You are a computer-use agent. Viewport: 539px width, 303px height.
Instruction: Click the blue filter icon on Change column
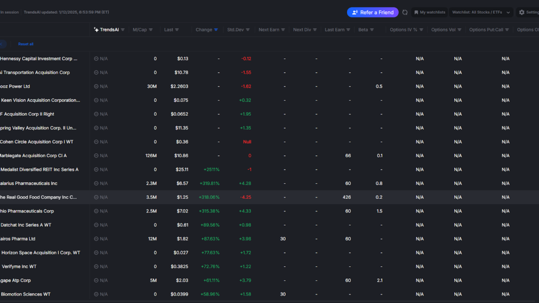(x=216, y=29)
